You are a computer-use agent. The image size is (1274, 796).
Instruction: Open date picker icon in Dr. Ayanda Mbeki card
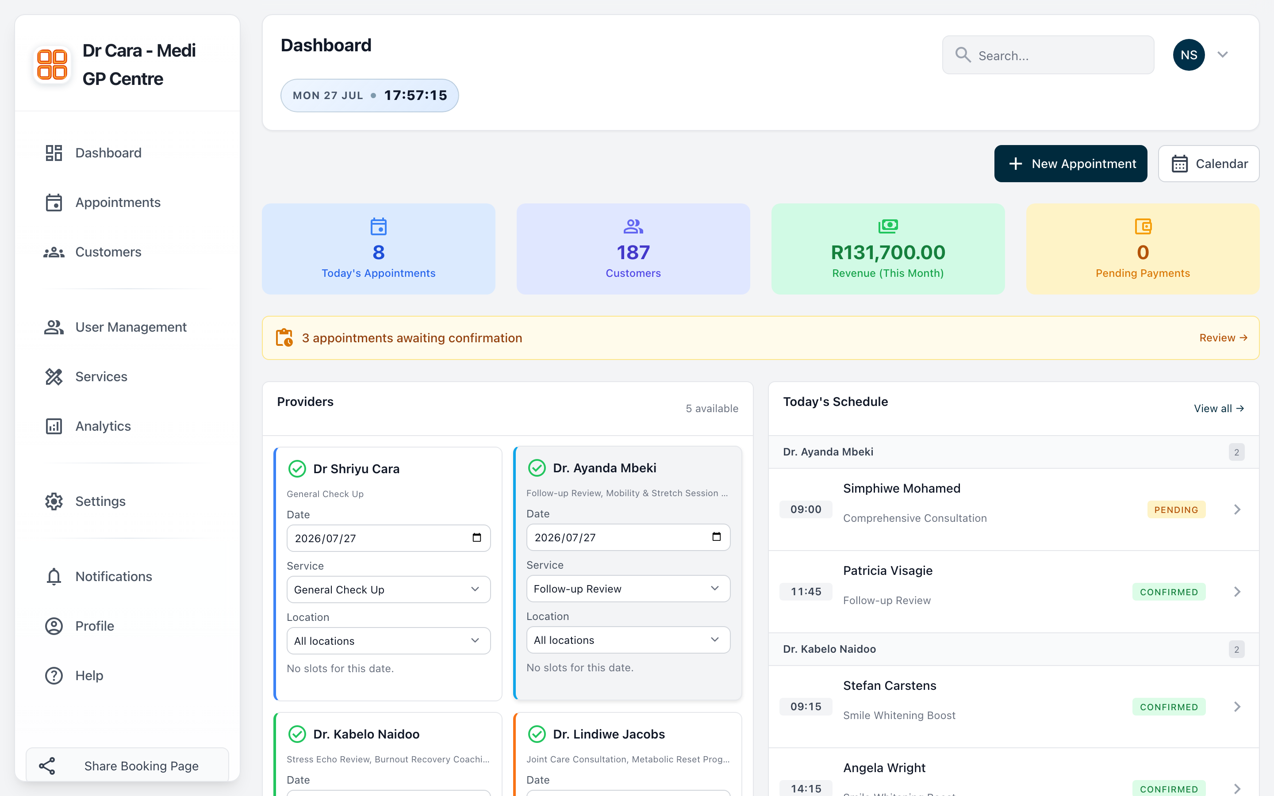716,536
